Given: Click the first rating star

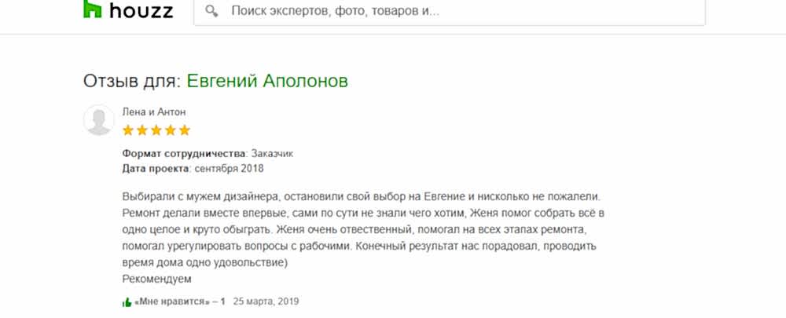Looking at the screenshot, I should pos(128,130).
